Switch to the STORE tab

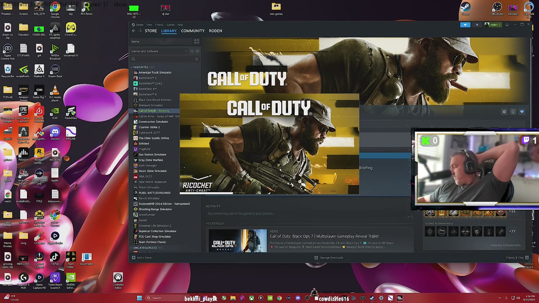click(x=151, y=31)
